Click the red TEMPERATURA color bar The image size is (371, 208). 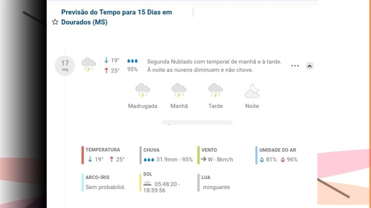point(83,155)
